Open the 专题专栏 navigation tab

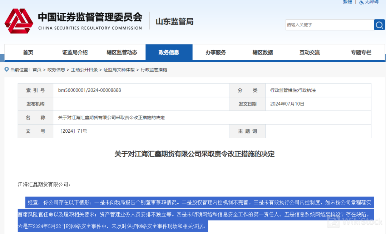tap(361, 52)
